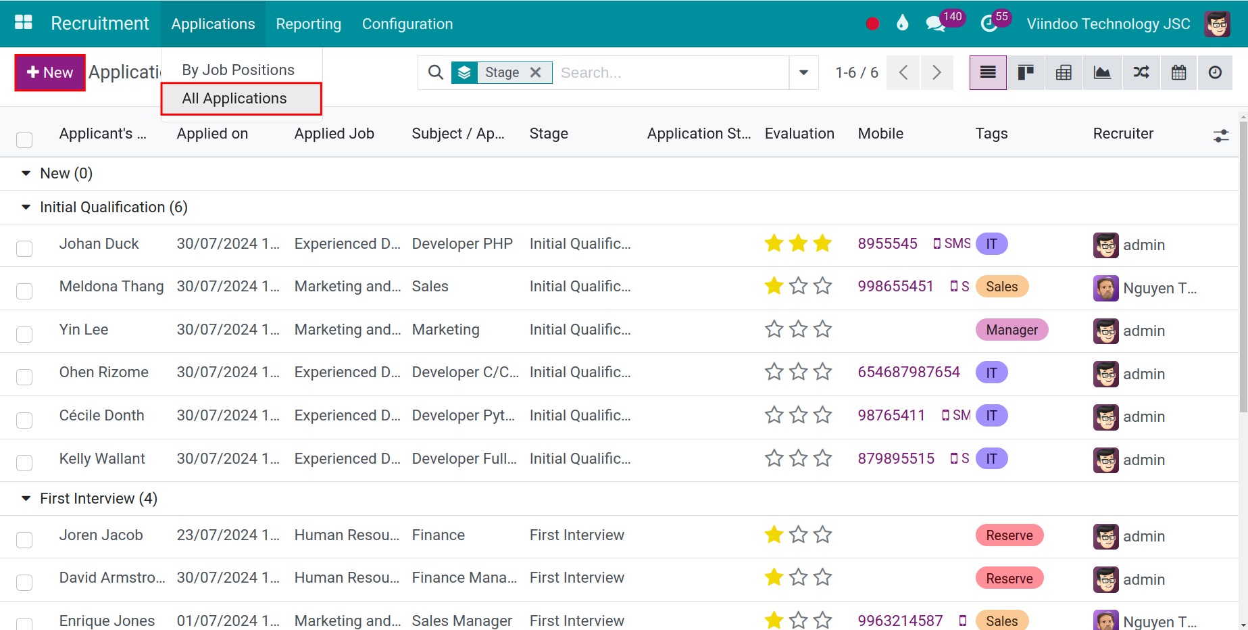The width and height of the screenshot is (1248, 630).
Task: Switch to list view
Action: 988,72
